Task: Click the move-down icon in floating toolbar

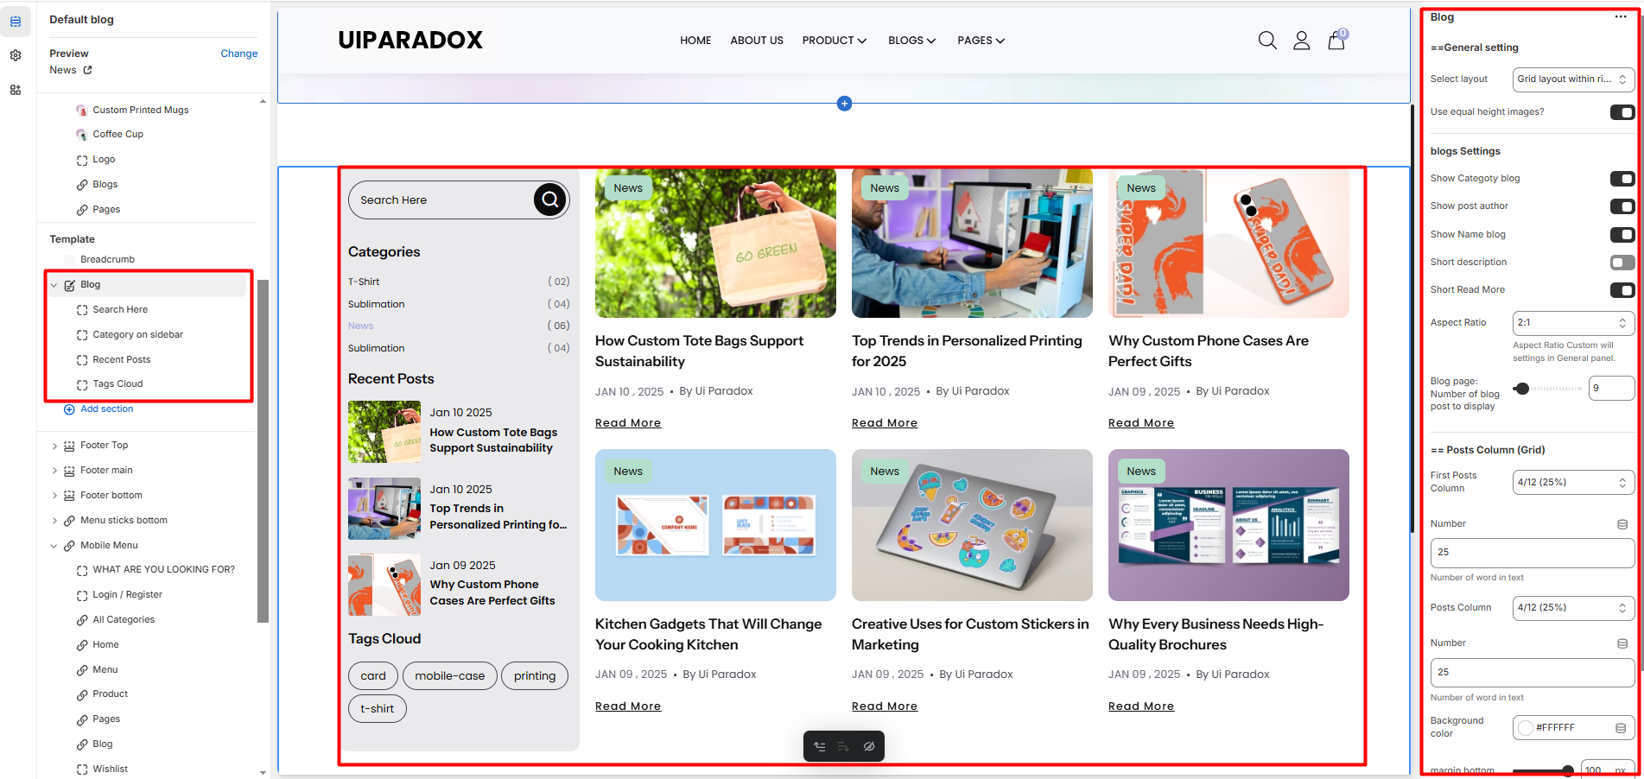Action: point(844,746)
